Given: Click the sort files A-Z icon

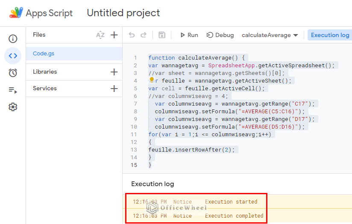Looking at the screenshot, I should point(100,35).
